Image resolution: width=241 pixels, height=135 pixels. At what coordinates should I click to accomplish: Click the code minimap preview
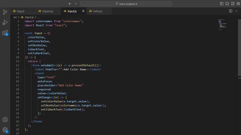(x=223, y=24)
